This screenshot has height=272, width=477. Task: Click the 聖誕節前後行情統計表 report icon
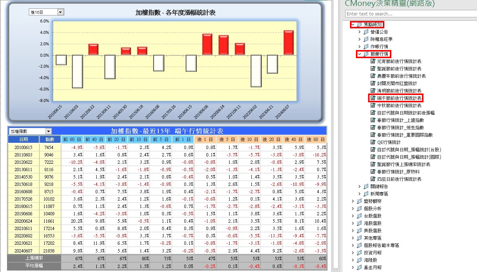tap(373, 69)
